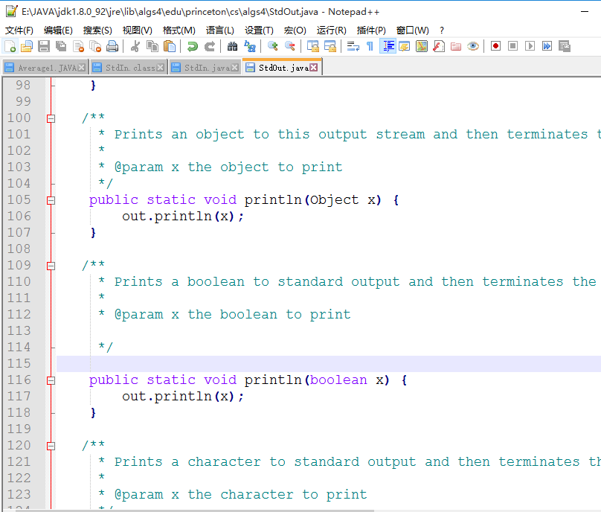Screen dimensions: 601x512
Task: Run macro multiple times icon
Action: pos(547,46)
